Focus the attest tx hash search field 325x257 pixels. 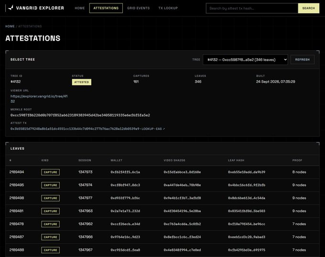click(252, 8)
